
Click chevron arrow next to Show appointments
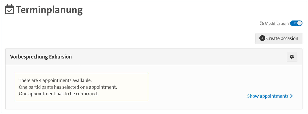(292, 96)
